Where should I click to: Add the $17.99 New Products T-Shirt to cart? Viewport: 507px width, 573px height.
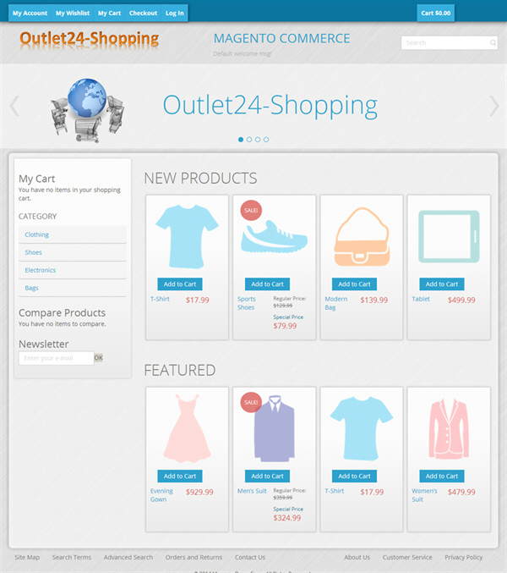[x=180, y=284]
